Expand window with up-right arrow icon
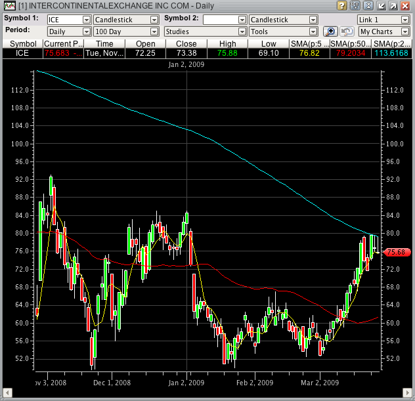This screenshot has height=401, width=415. coord(393,6)
